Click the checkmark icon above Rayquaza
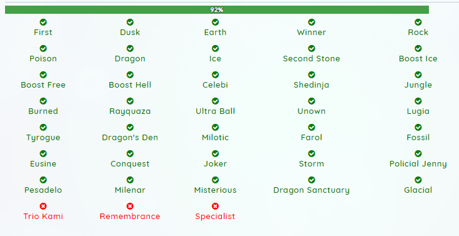The image size is (459, 236). coord(130,101)
